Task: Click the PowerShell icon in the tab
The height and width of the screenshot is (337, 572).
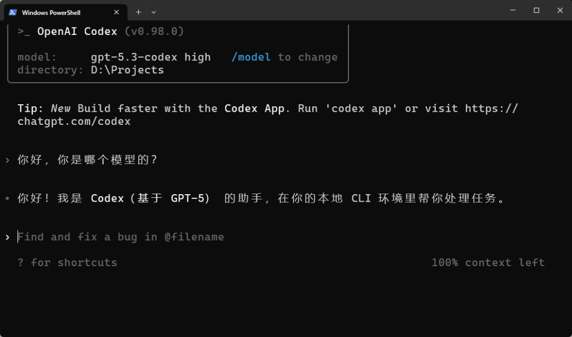Action: coord(13,12)
